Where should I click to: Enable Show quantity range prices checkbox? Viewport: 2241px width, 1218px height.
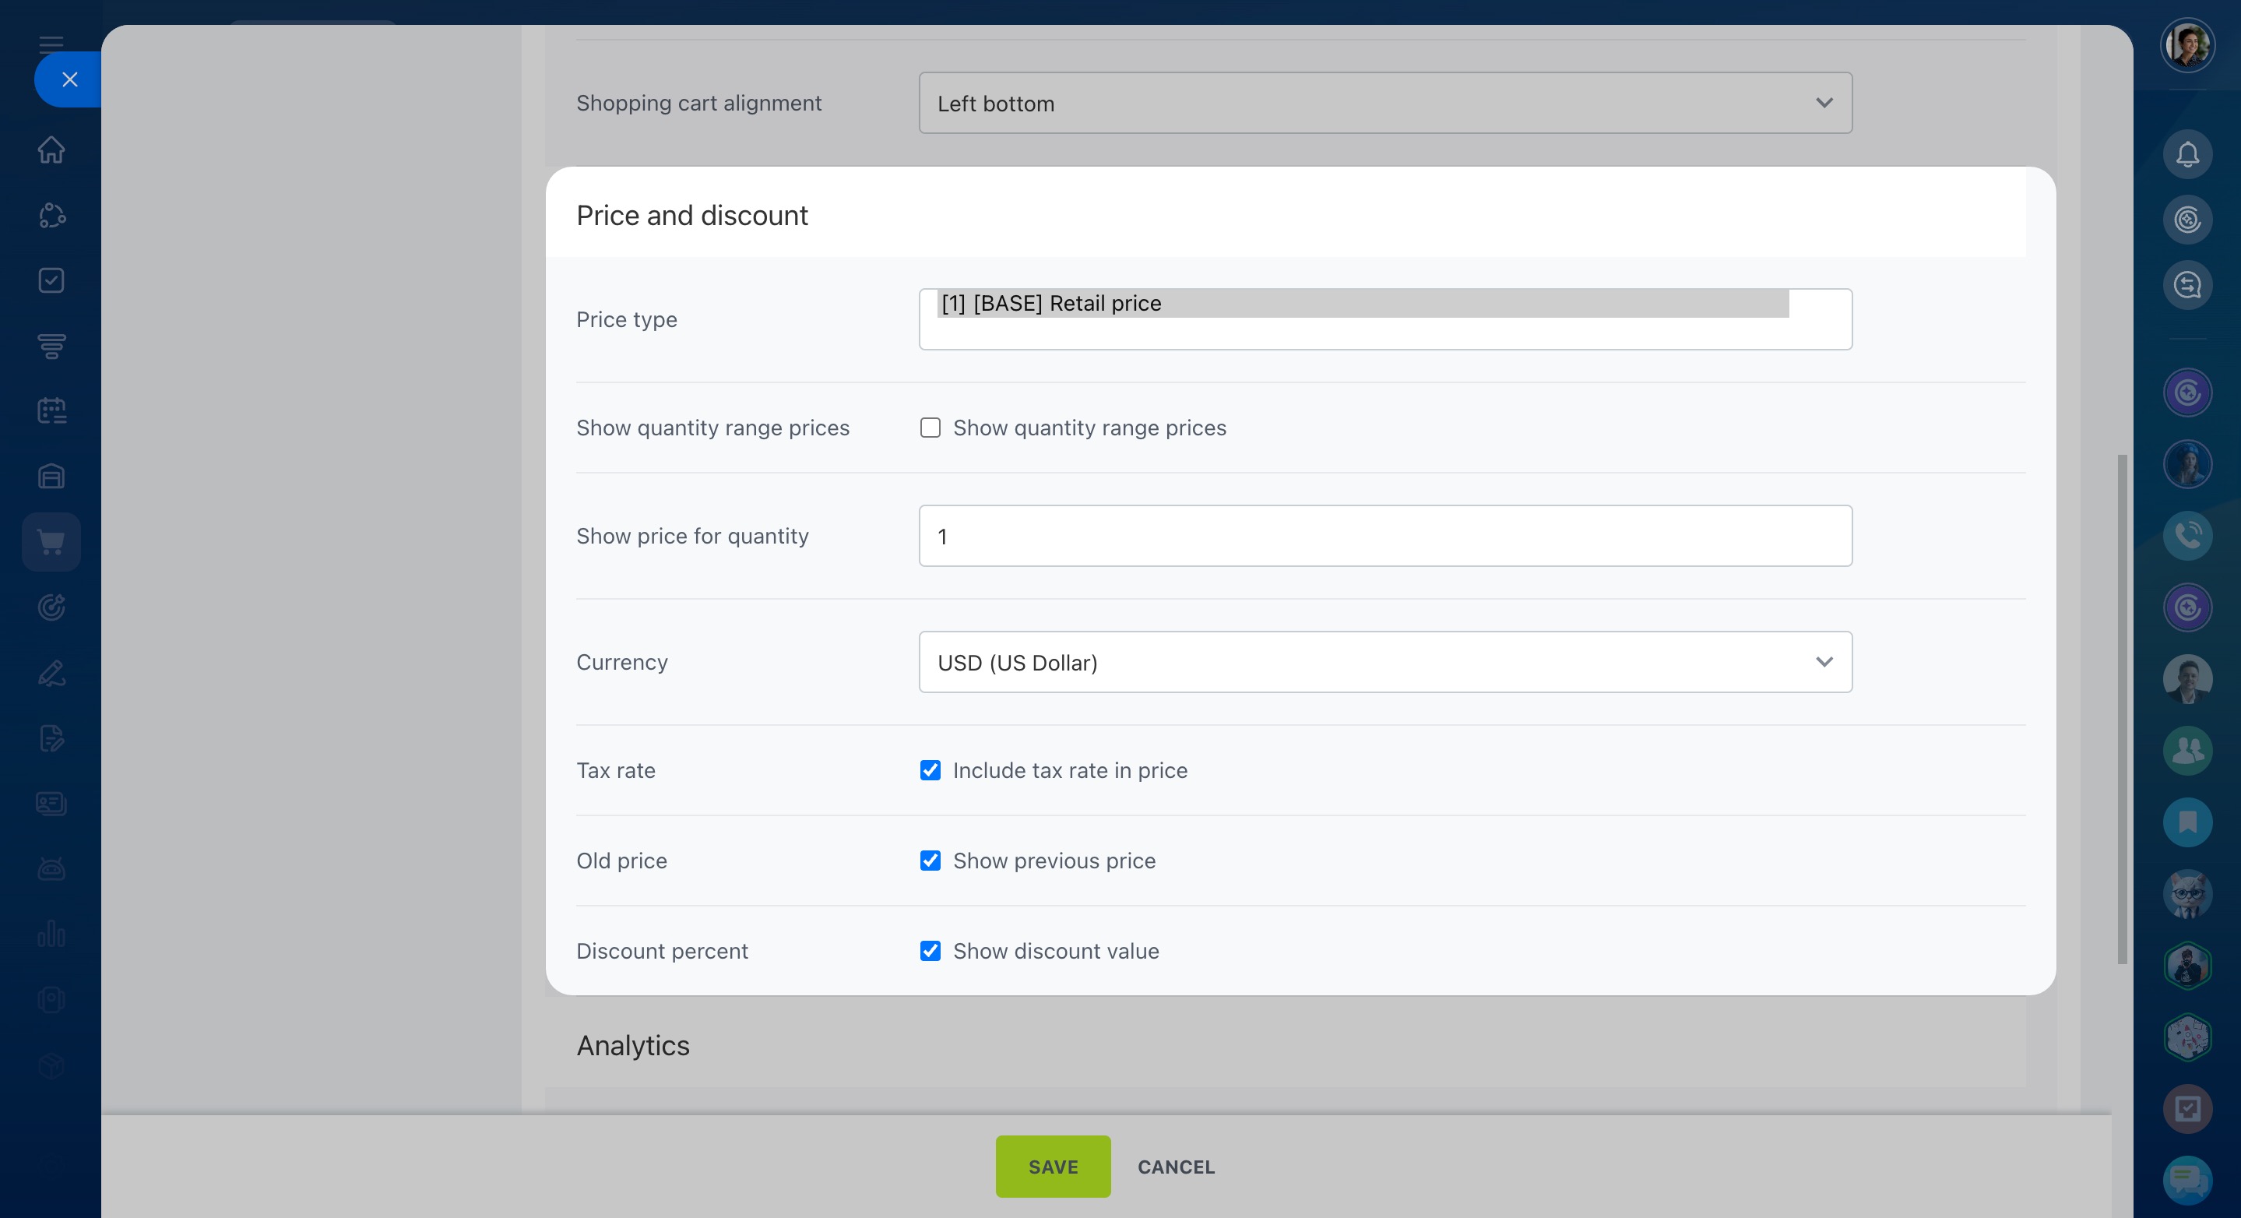(930, 428)
